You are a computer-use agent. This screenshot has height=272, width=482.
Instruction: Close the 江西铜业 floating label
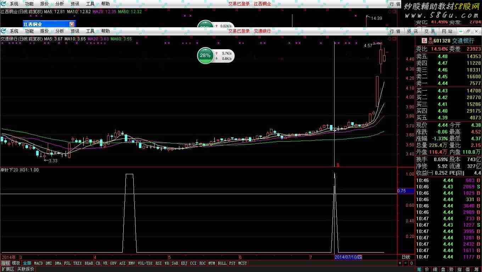pos(72,24)
